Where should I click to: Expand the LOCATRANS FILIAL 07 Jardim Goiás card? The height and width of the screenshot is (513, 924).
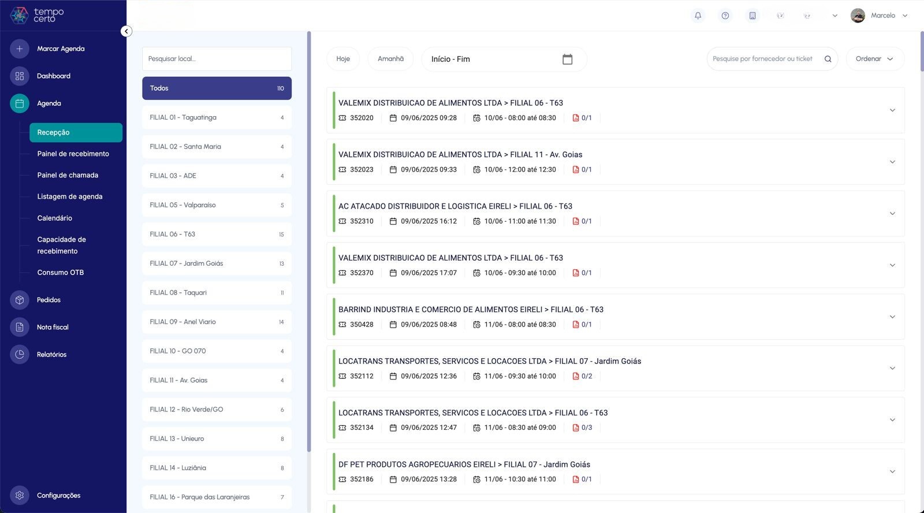click(x=892, y=369)
